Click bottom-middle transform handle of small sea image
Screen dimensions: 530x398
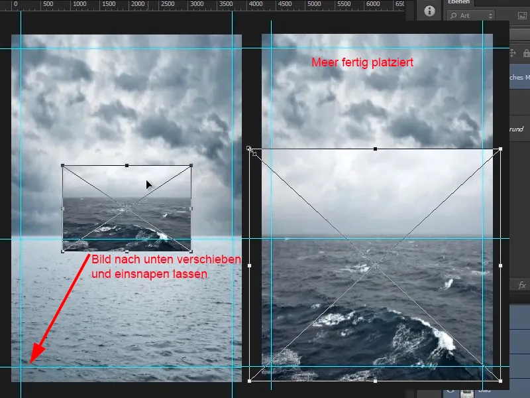127,251
